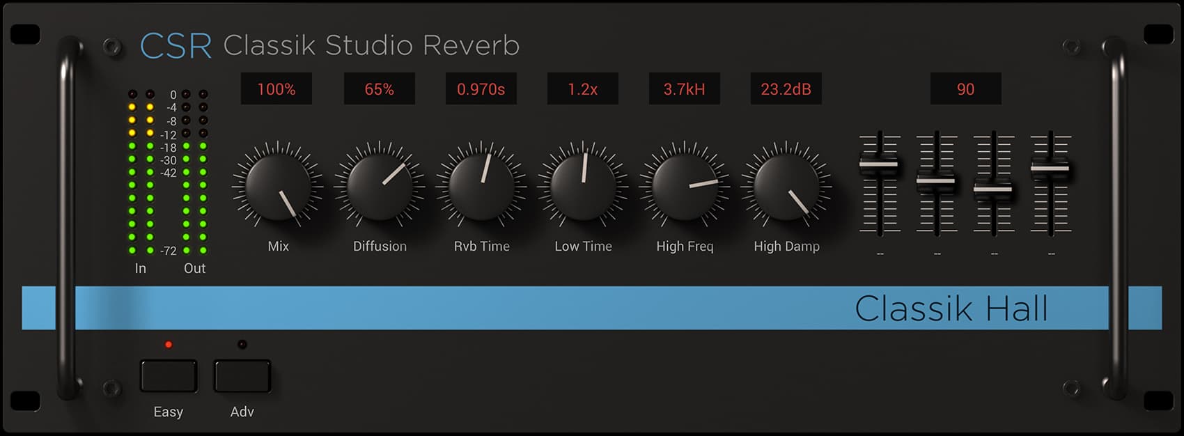Viewport: 1184px width, 436px height.
Task: Click the Rvb Time knob
Action: click(481, 186)
